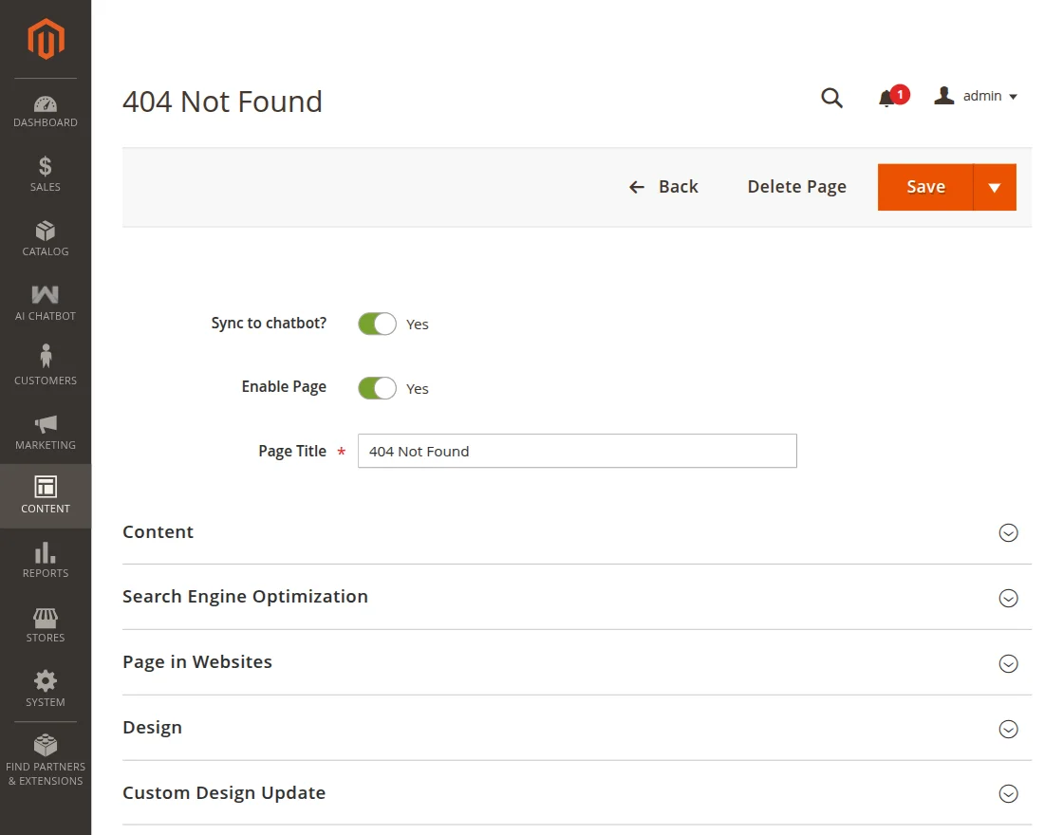The width and height of the screenshot is (1063, 835).
Task: Click the Magento logo icon
Action: [x=46, y=39]
